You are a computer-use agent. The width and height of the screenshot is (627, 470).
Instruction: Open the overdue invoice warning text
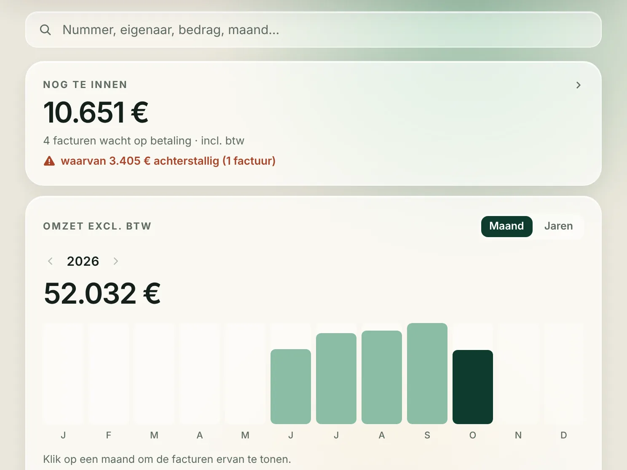[x=168, y=161]
